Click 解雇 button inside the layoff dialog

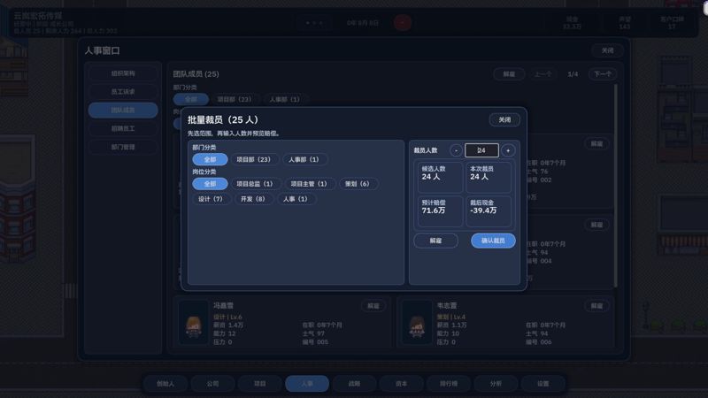435,241
